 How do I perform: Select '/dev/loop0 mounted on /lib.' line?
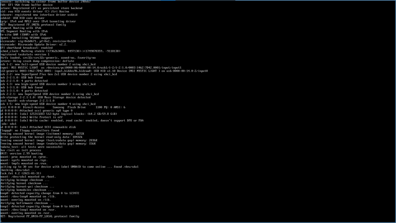(x=28, y=196)
